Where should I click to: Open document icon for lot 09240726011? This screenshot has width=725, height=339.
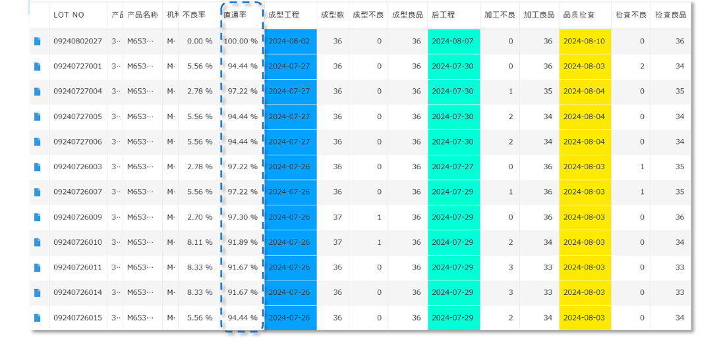(38, 267)
